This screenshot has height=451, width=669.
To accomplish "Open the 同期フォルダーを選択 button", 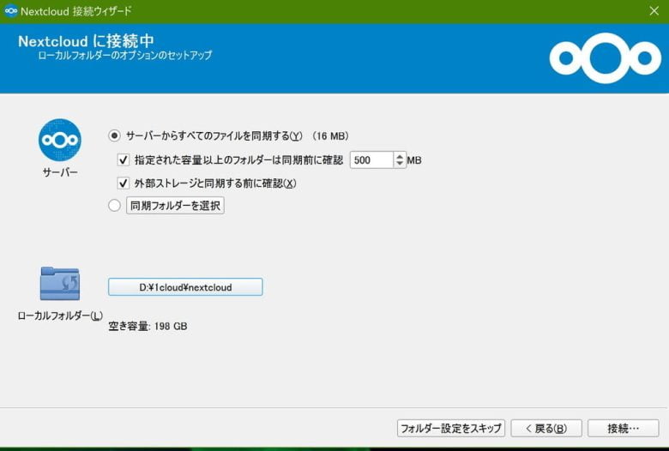I will coord(175,205).
